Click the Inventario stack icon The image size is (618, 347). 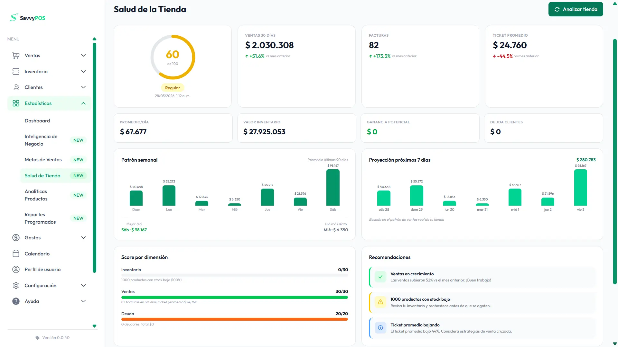(16, 71)
